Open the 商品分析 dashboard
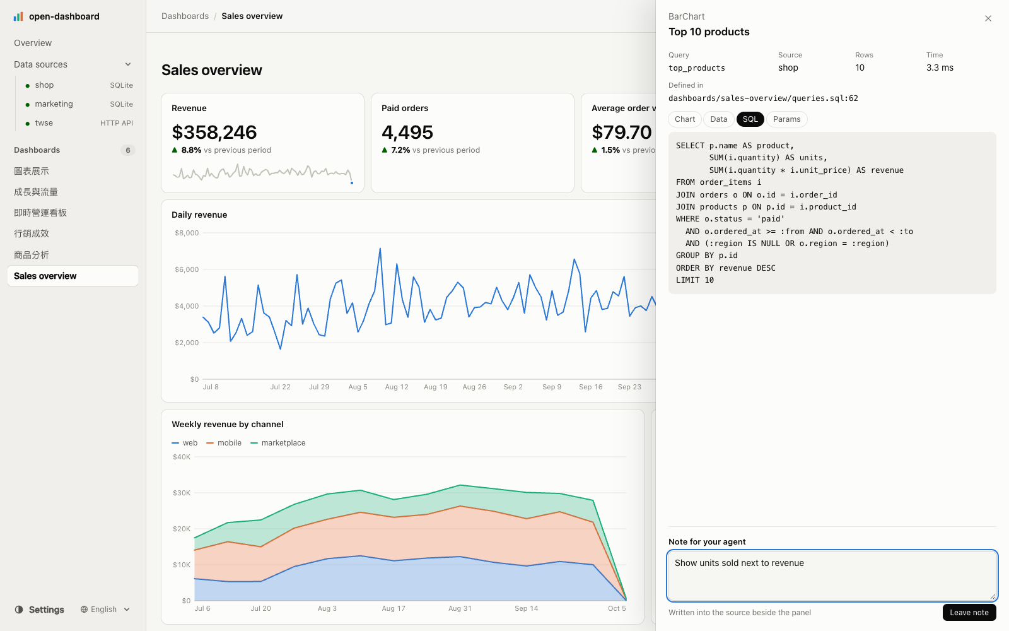1009x631 pixels. [73, 255]
